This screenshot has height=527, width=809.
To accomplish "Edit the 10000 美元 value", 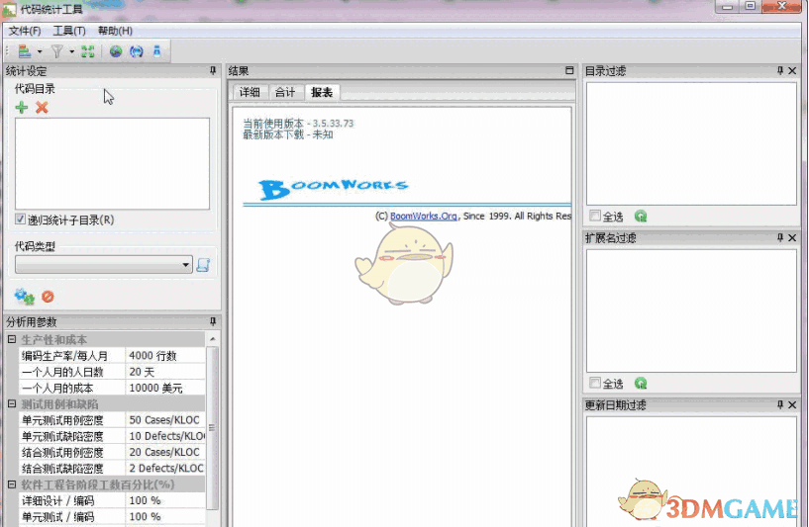I will point(165,388).
